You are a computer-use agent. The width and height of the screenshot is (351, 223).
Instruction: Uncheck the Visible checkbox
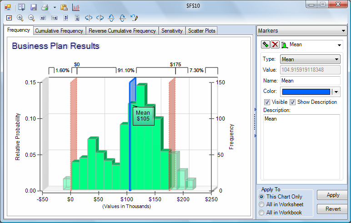tap(267, 102)
